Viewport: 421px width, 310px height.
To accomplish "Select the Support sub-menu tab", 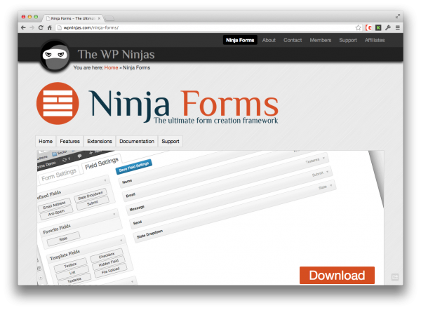I will coord(171,141).
